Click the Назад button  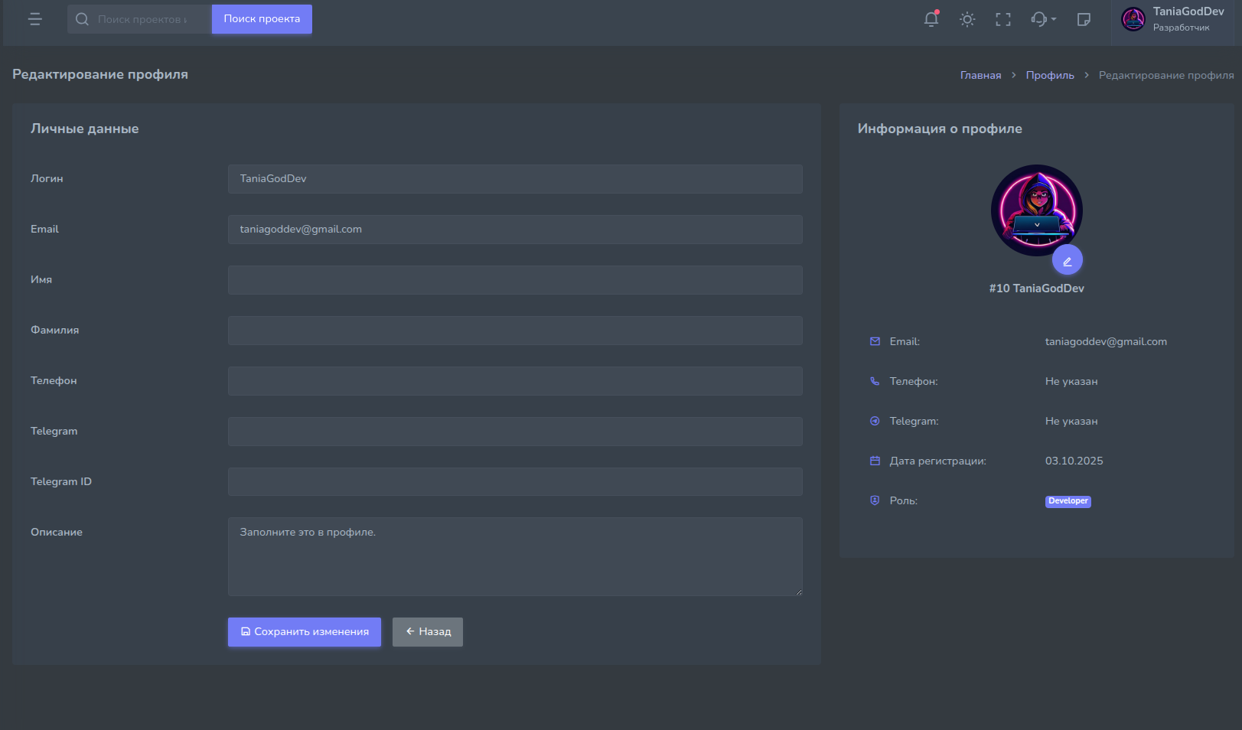(428, 632)
